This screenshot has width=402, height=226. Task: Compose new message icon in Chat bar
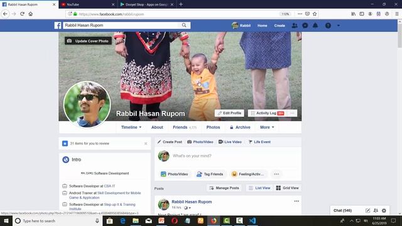[367, 210]
